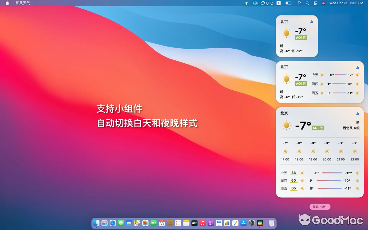This screenshot has height=230, width=368.
Task: Click the alert triangle on the small 北京 widget
Action: [311, 21]
